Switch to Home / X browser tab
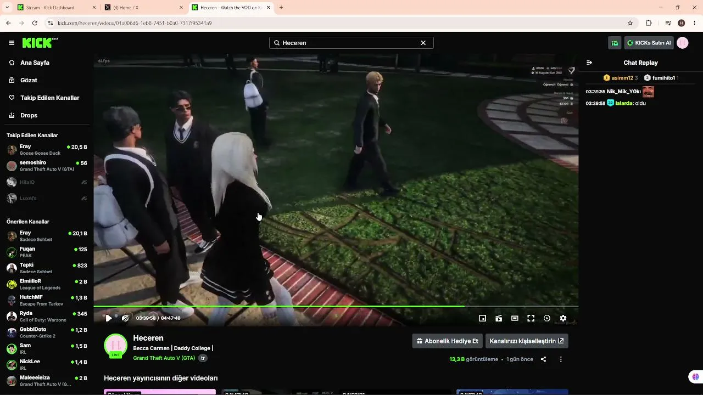Screen dimensions: 703x395 coord(144,8)
